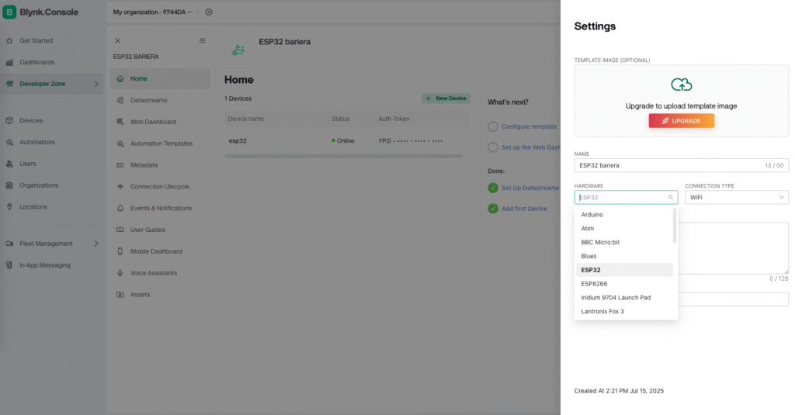Click the Developer Zone icon
The image size is (795, 415).
click(9, 84)
